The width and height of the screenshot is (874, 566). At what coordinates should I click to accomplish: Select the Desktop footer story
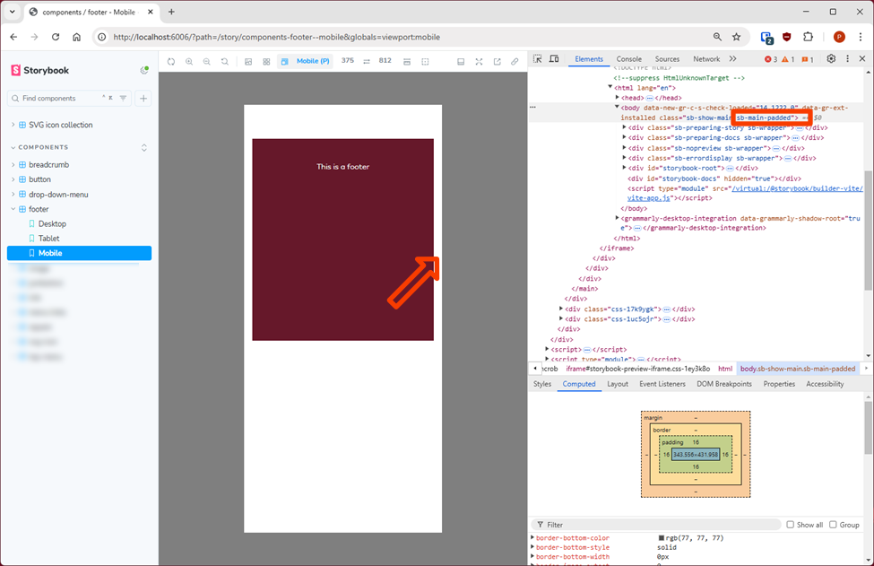tap(52, 223)
